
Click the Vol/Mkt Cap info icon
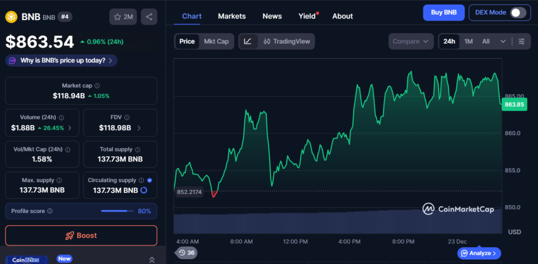(68, 149)
